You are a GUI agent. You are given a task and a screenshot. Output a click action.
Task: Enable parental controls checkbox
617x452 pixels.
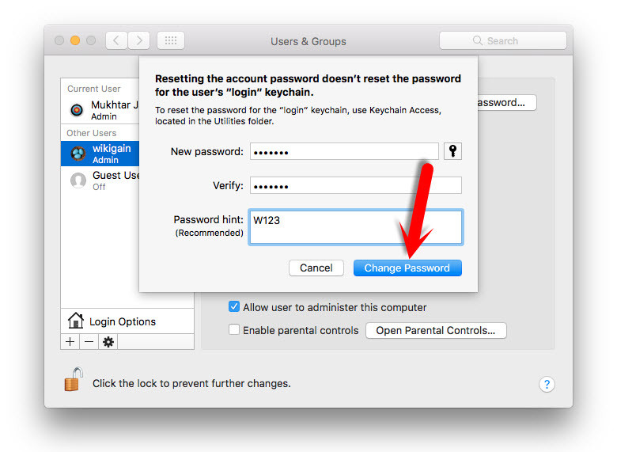point(234,330)
